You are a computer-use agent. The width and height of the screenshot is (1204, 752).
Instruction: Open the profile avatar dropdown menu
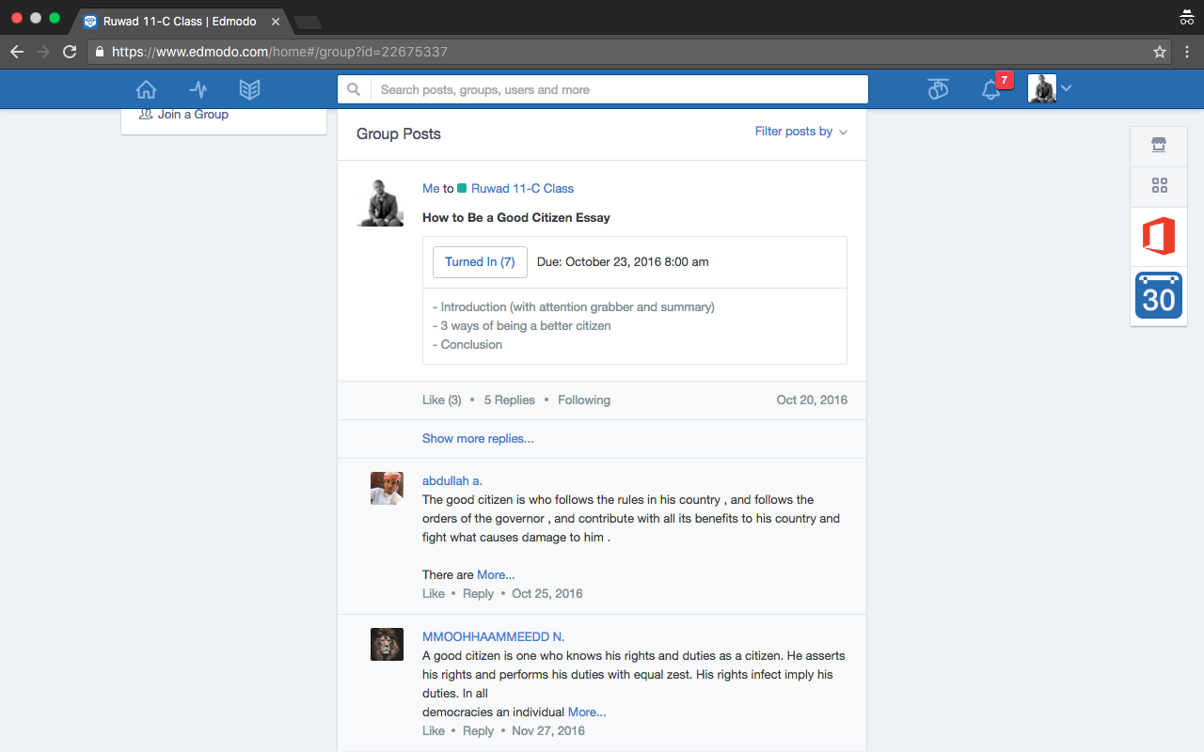1050,89
